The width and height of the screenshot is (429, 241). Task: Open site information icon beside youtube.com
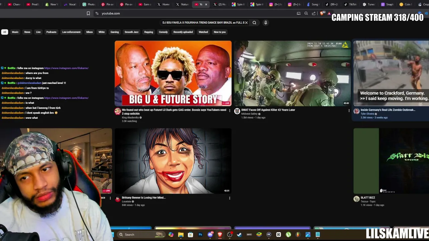(97, 13)
